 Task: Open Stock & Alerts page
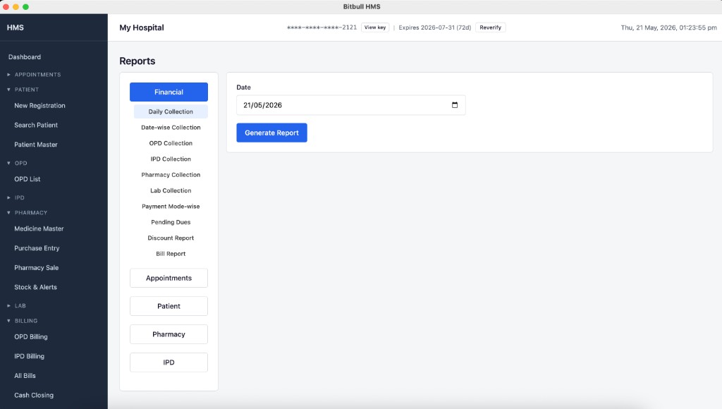(35, 287)
